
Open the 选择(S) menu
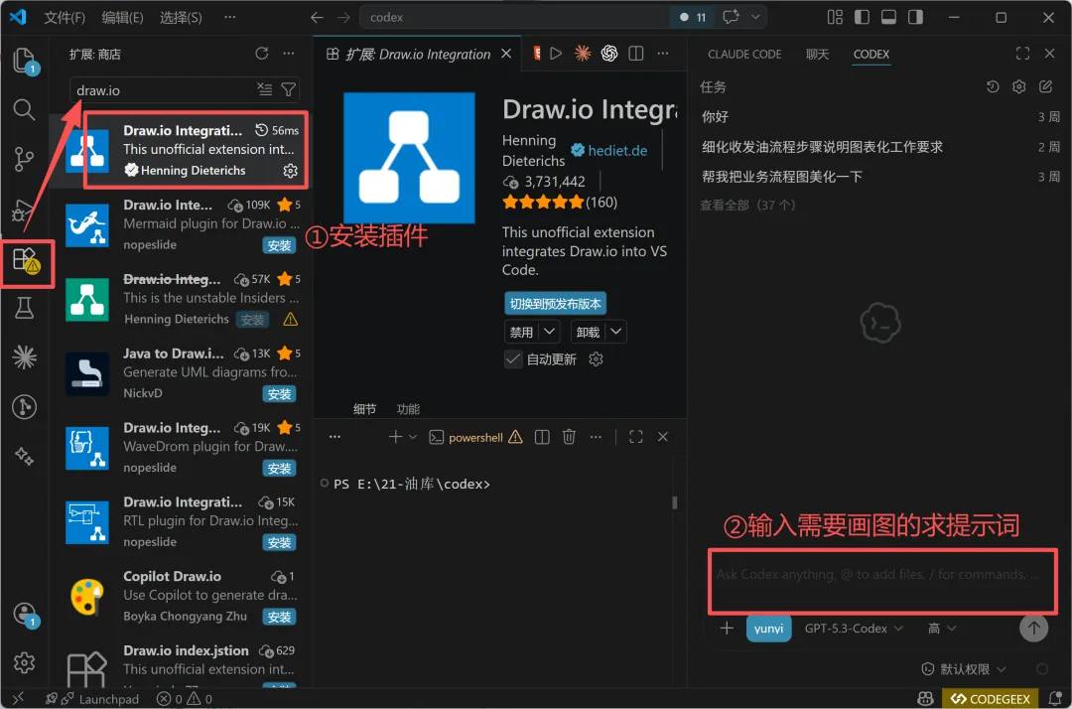coord(181,17)
